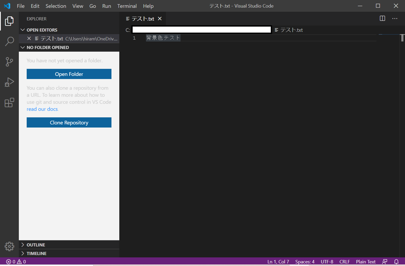Open the Help menu

coord(148,6)
